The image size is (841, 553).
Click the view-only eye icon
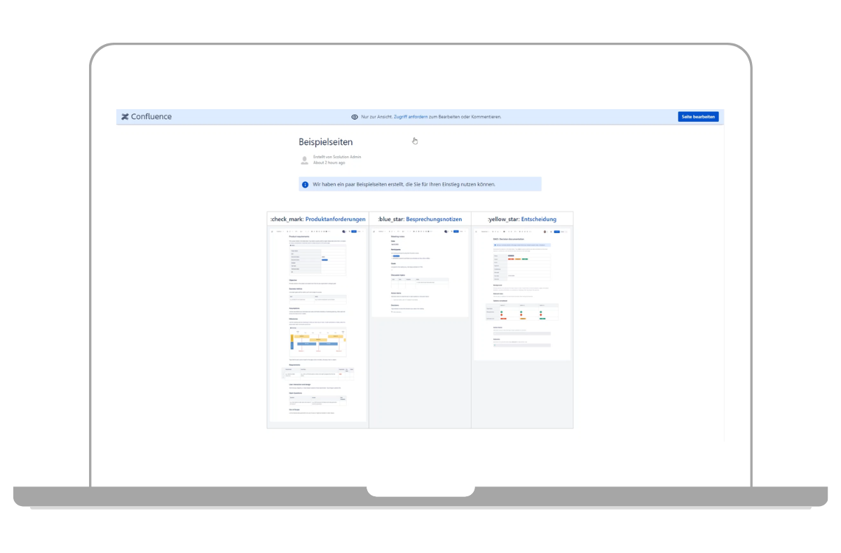click(x=355, y=117)
